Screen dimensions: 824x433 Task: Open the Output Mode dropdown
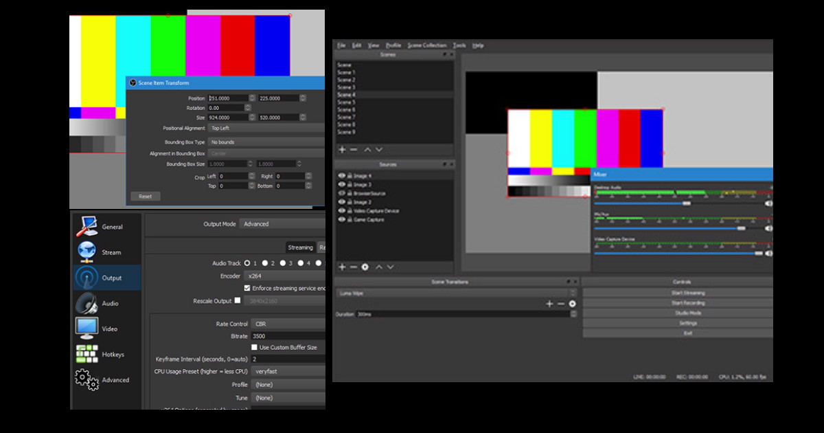click(282, 224)
